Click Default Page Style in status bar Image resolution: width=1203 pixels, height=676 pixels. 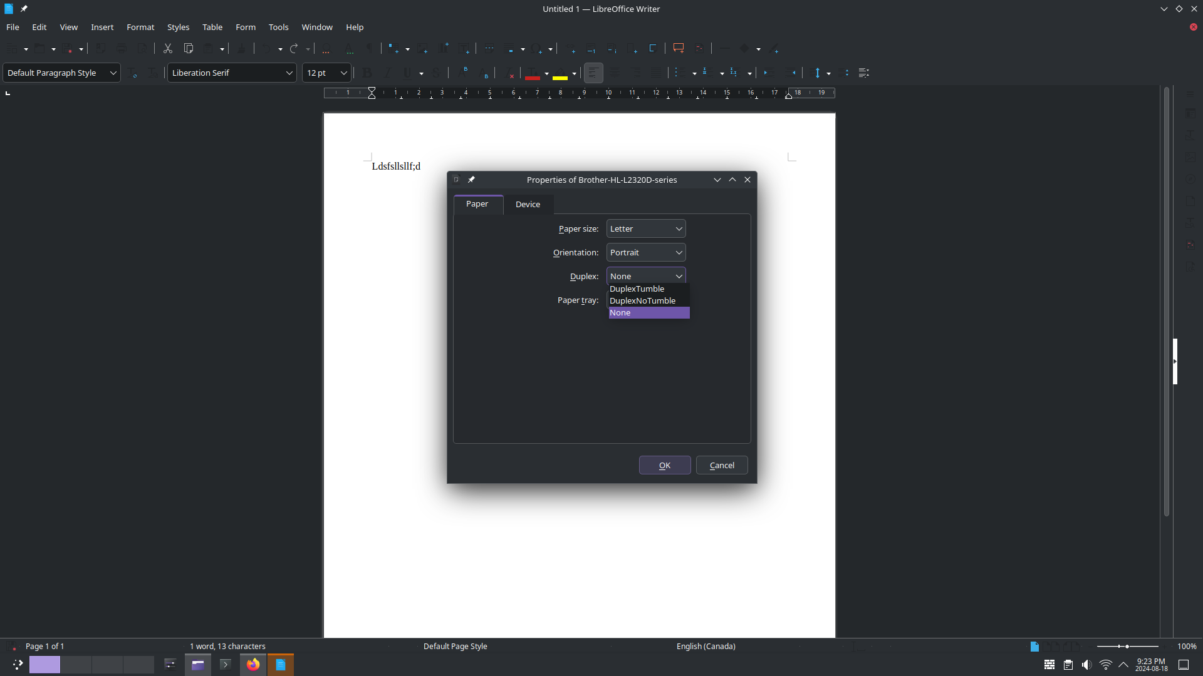tap(455, 647)
